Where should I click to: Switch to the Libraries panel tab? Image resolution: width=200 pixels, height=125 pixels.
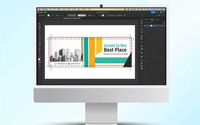tap(157, 19)
